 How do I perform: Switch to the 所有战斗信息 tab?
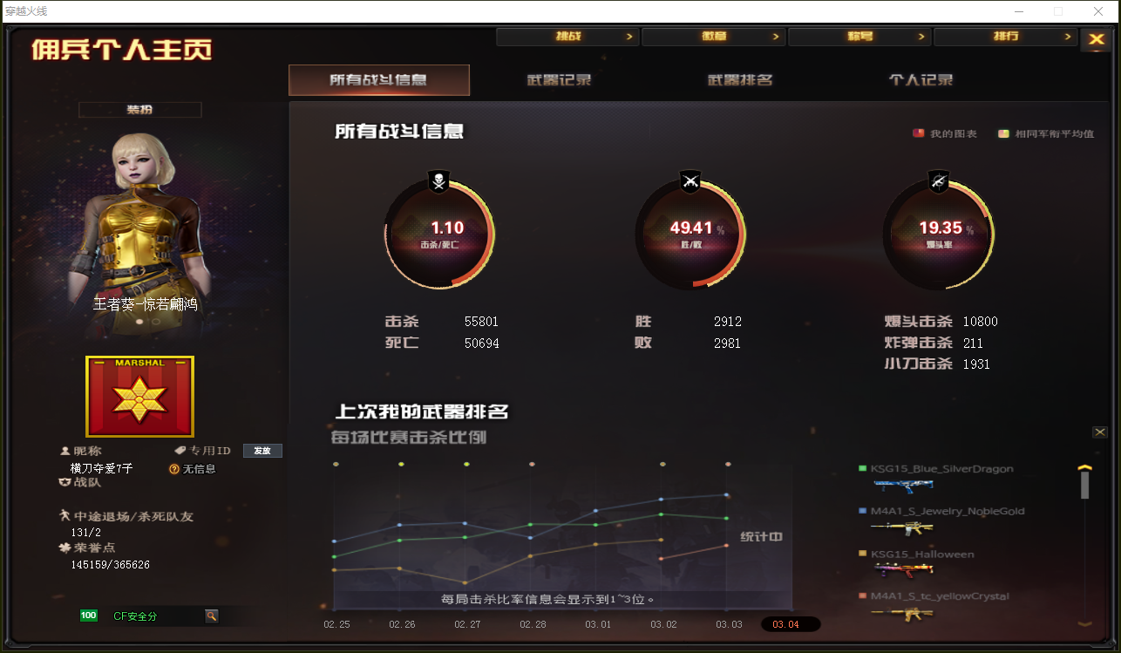click(x=379, y=80)
